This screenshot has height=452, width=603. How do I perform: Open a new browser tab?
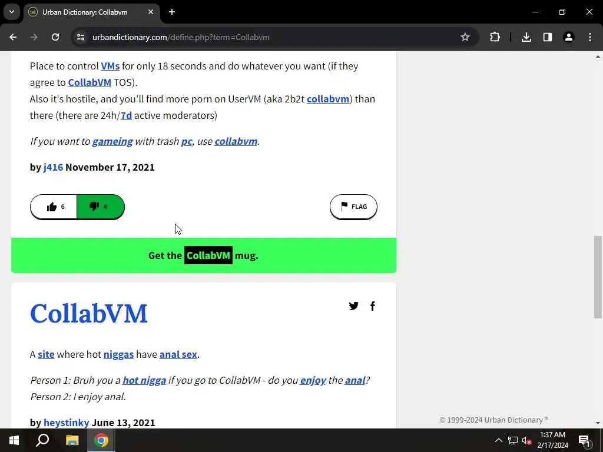(172, 12)
